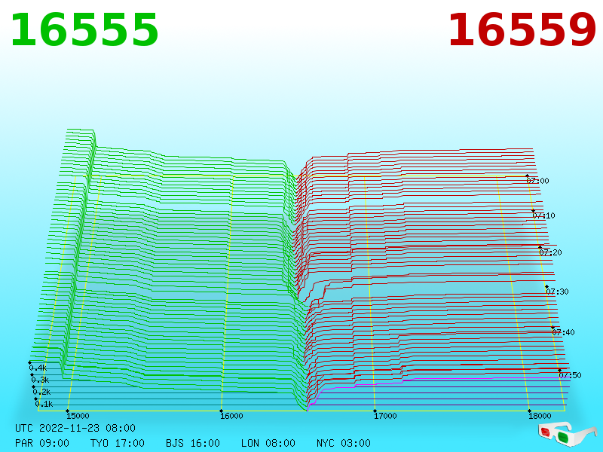
Task: Click the TYO 17:00 Tokyo time
Action: click(118, 443)
